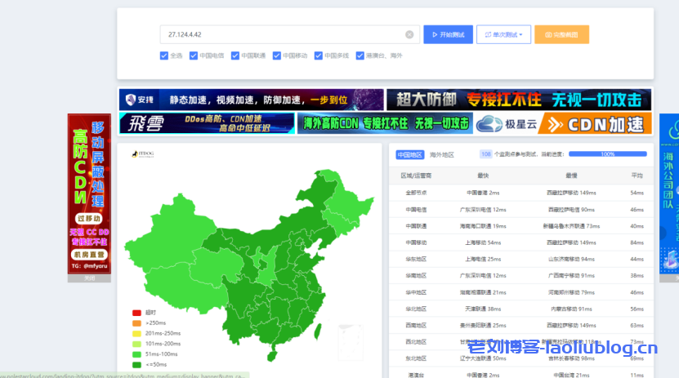Screen dimensions: 679x378
Task: Open the 安捷 static acceleration banner ad
Action: coord(251,100)
